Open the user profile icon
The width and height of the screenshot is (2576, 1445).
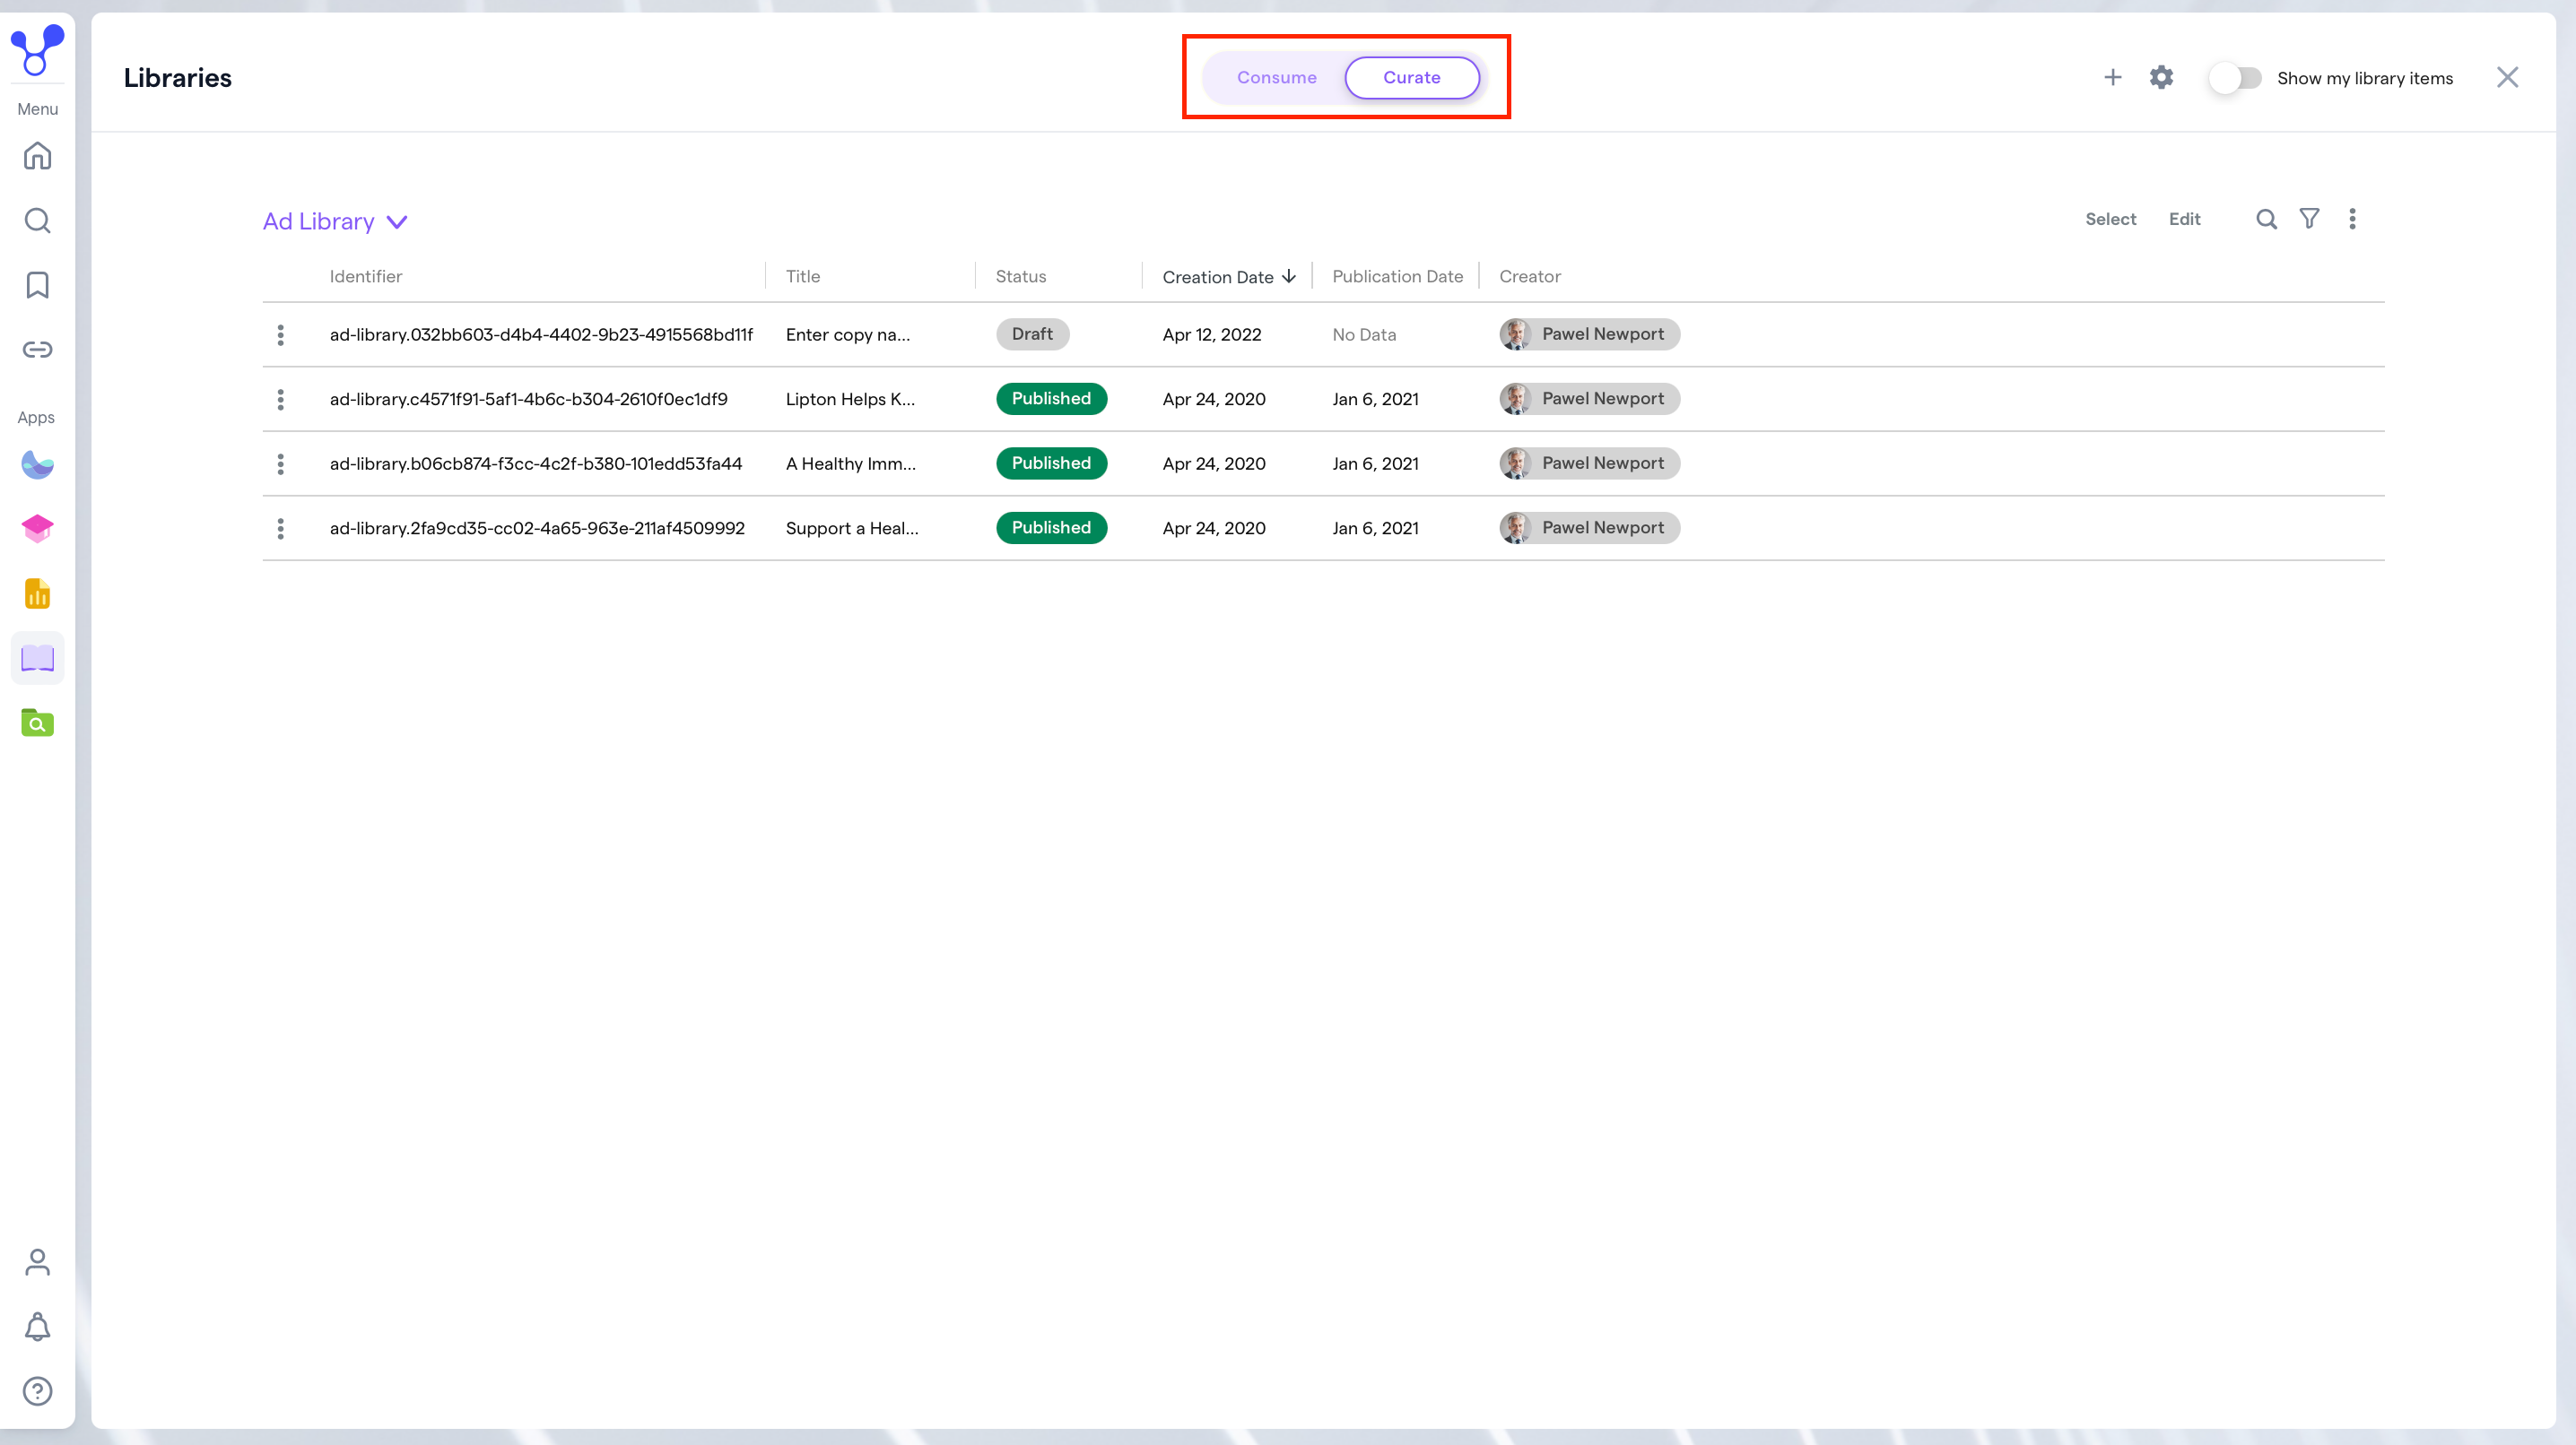(x=37, y=1262)
